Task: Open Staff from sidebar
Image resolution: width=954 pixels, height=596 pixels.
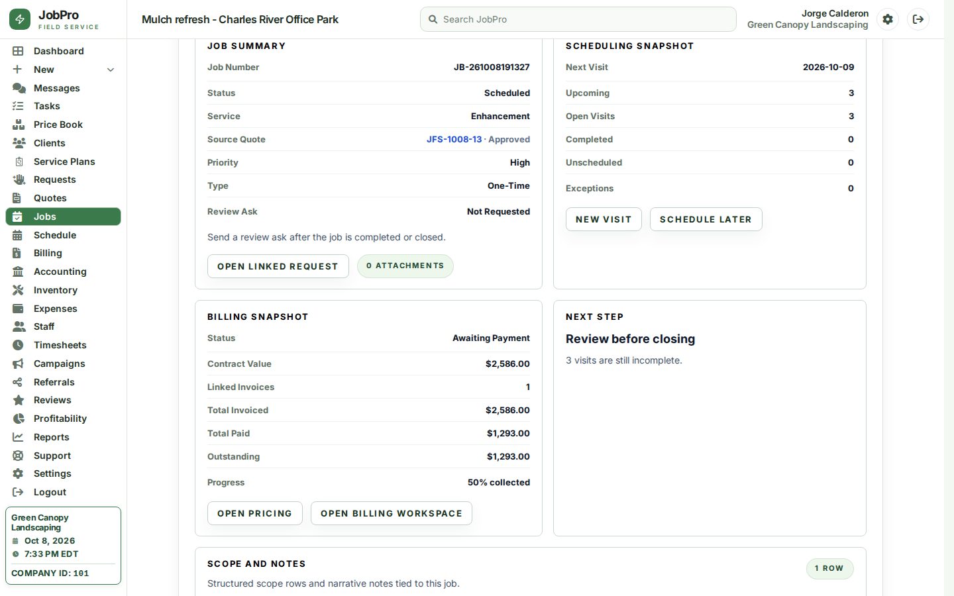Action: click(63, 326)
